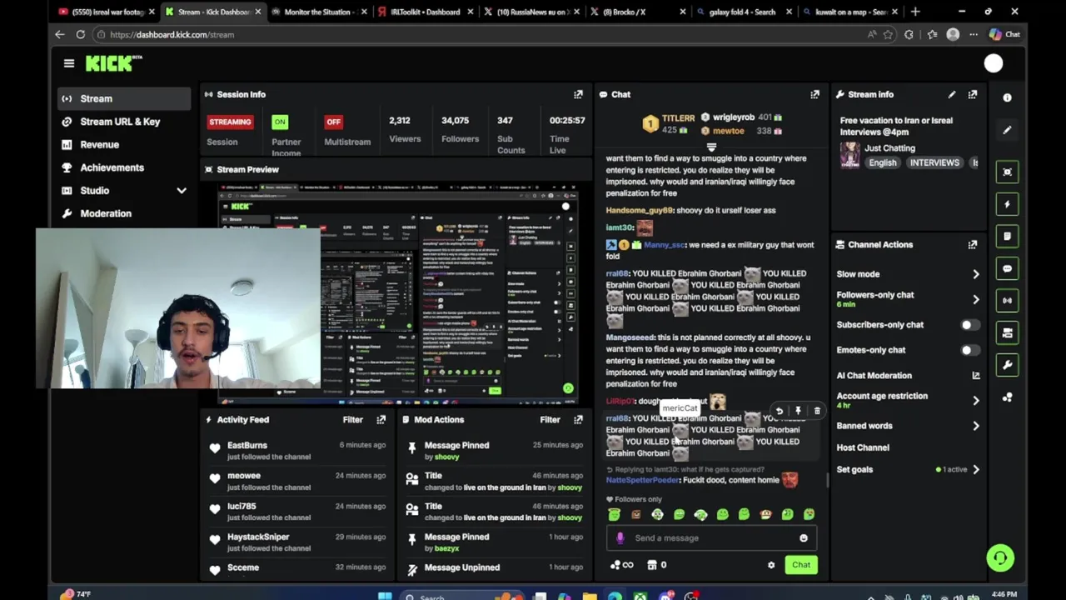Open Account age restriction arrow
This screenshot has height=600, width=1066.
[976, 401]
